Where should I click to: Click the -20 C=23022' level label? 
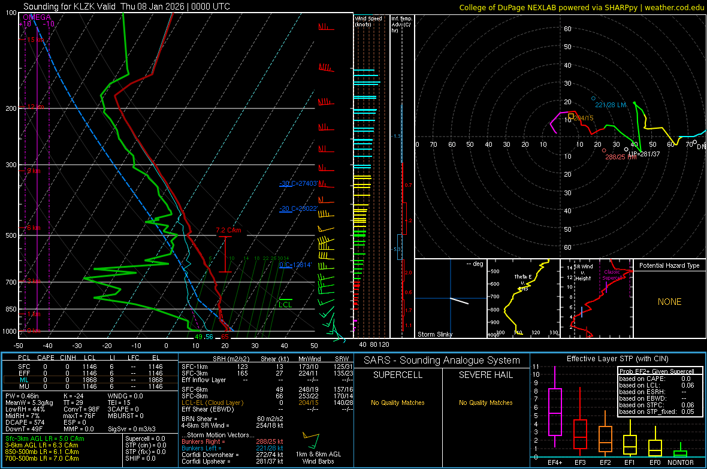coord(298,209)
